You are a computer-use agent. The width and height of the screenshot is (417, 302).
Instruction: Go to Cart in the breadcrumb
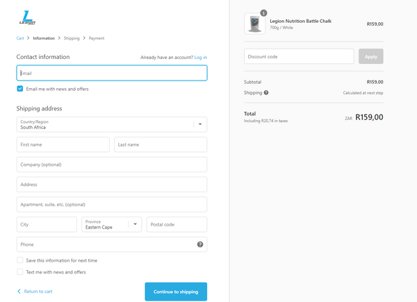click(x=20, y=38)
